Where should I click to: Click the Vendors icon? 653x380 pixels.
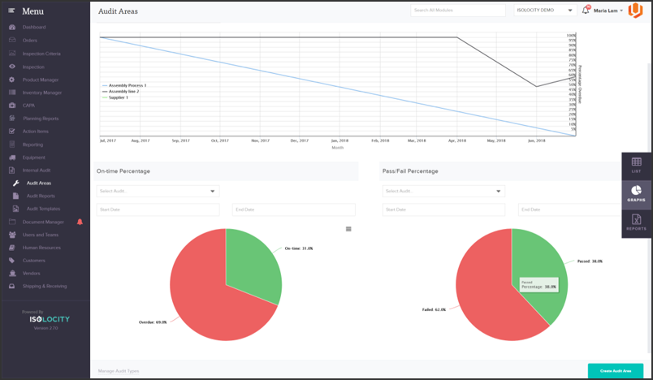coord(12,274)
